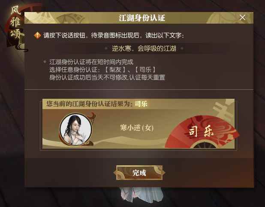Click the red 司乐 fan emblem
This screenshot has height=207, width=265.
(202, 131)
